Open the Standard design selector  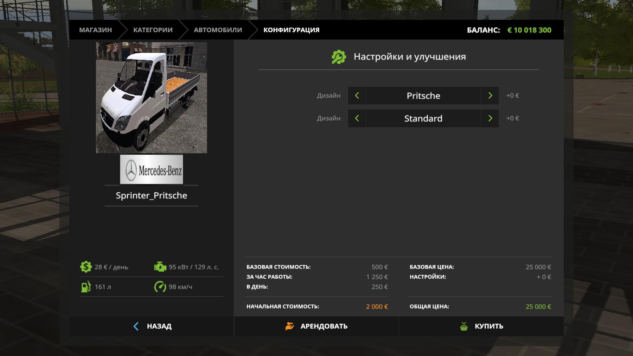423,118
